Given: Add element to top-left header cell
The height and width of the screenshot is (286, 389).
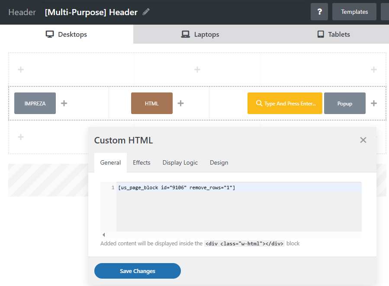Looking at the screenshot, I should (21, 70).
